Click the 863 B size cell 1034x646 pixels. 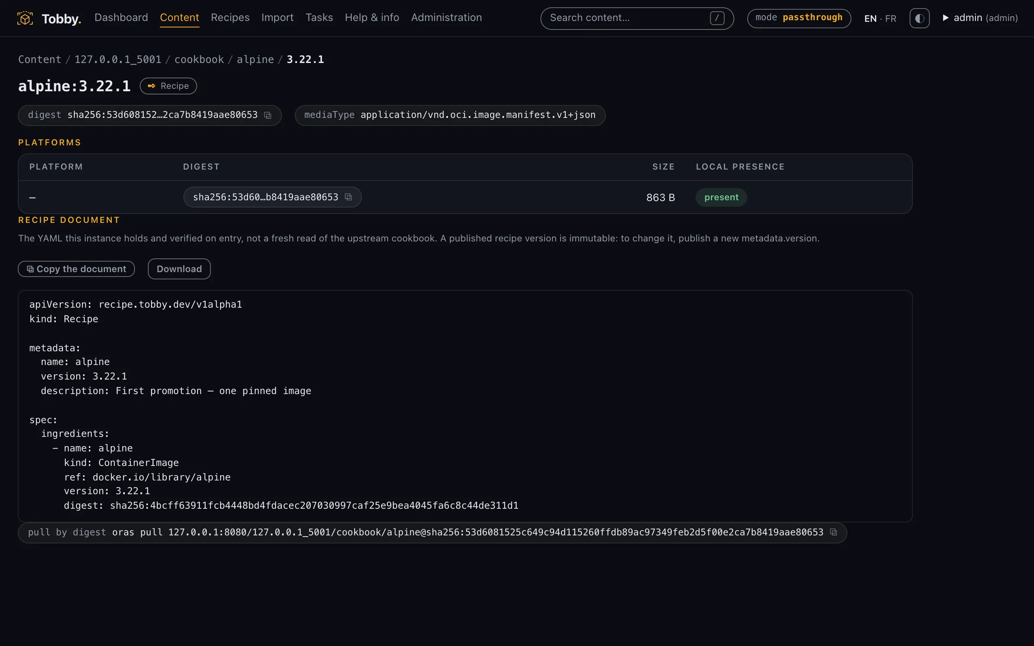click(x=660, y=197)
